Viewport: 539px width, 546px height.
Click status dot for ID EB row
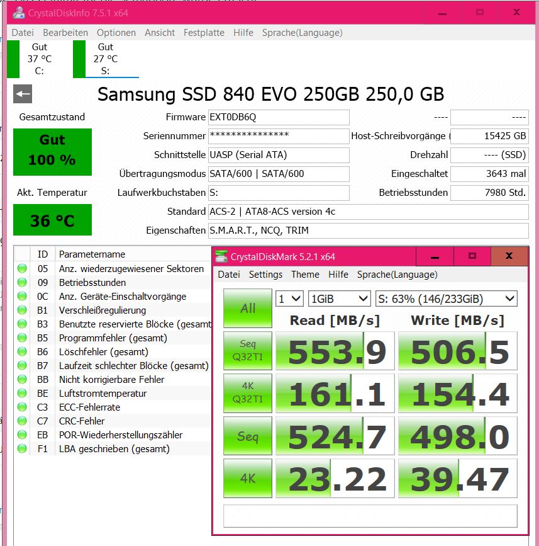(x=22, y=435)
